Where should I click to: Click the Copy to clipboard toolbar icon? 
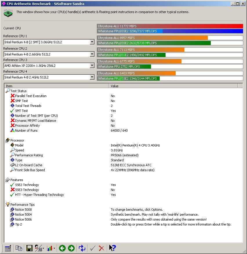19,248
